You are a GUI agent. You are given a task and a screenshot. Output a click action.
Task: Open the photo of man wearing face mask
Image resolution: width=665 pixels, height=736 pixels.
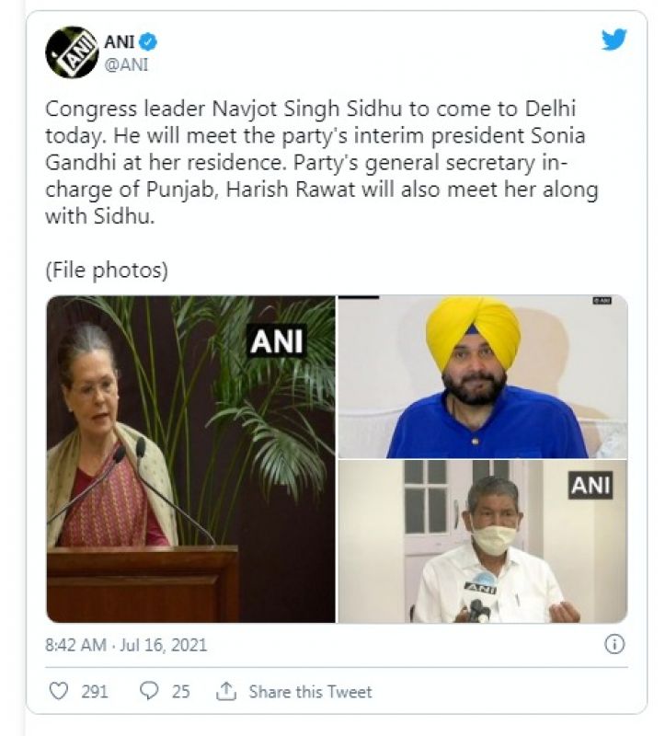483,542
